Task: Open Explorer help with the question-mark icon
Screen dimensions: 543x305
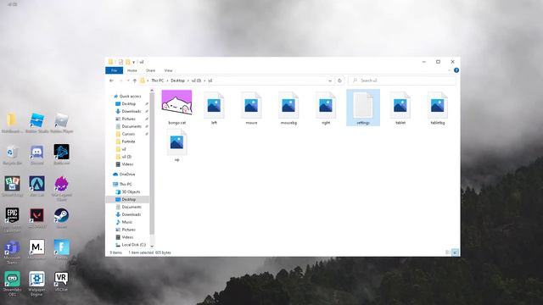Action: pos(456,70)
